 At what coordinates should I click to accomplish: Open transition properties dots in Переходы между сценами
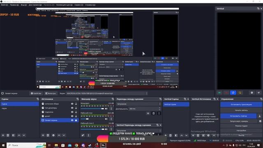[159, 113]
